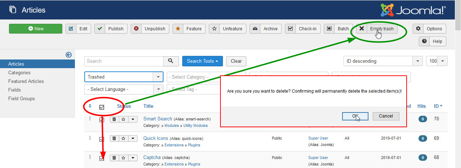Open the Batch processing dialog
Image resolution: width=461 pixels, height=168 pixels.
pos(338,29)
